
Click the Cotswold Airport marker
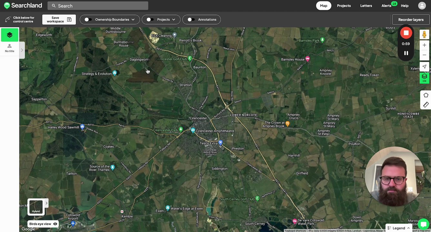click(73, 223)
